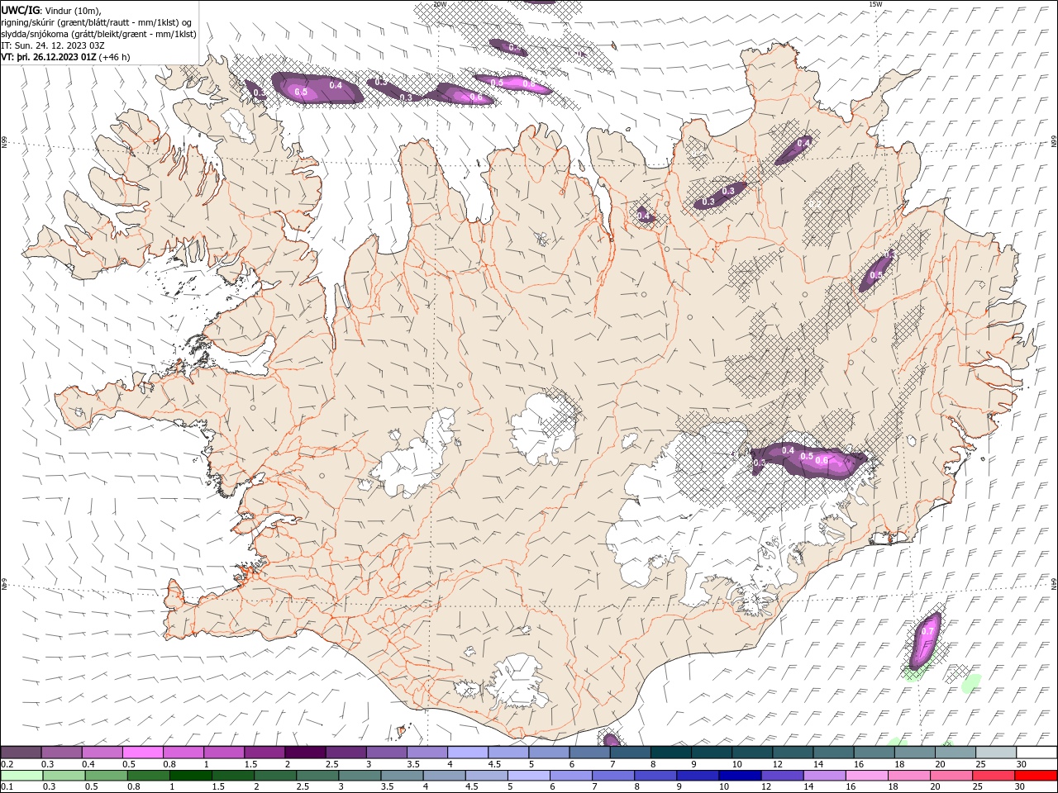This screenshot has height=793, width=1058.
Task: Click the 'slydda/snjókoma' legend description line
Action: [x=98, y=34]
